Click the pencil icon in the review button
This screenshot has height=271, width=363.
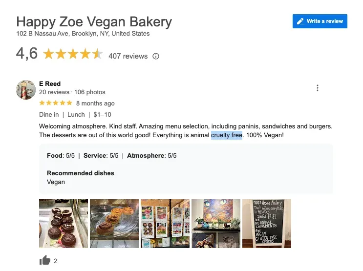(300, 21)
